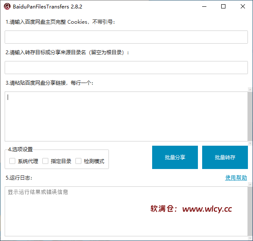Toggle the 检测模式 checkbox
Screen dimensions: 253x241
[x=78, y=161]
